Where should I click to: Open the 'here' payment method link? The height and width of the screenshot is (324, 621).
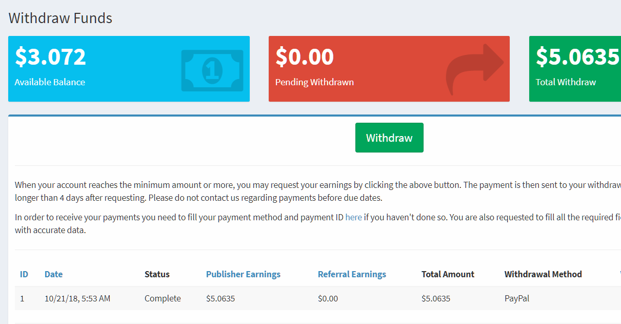pos(353,217)
